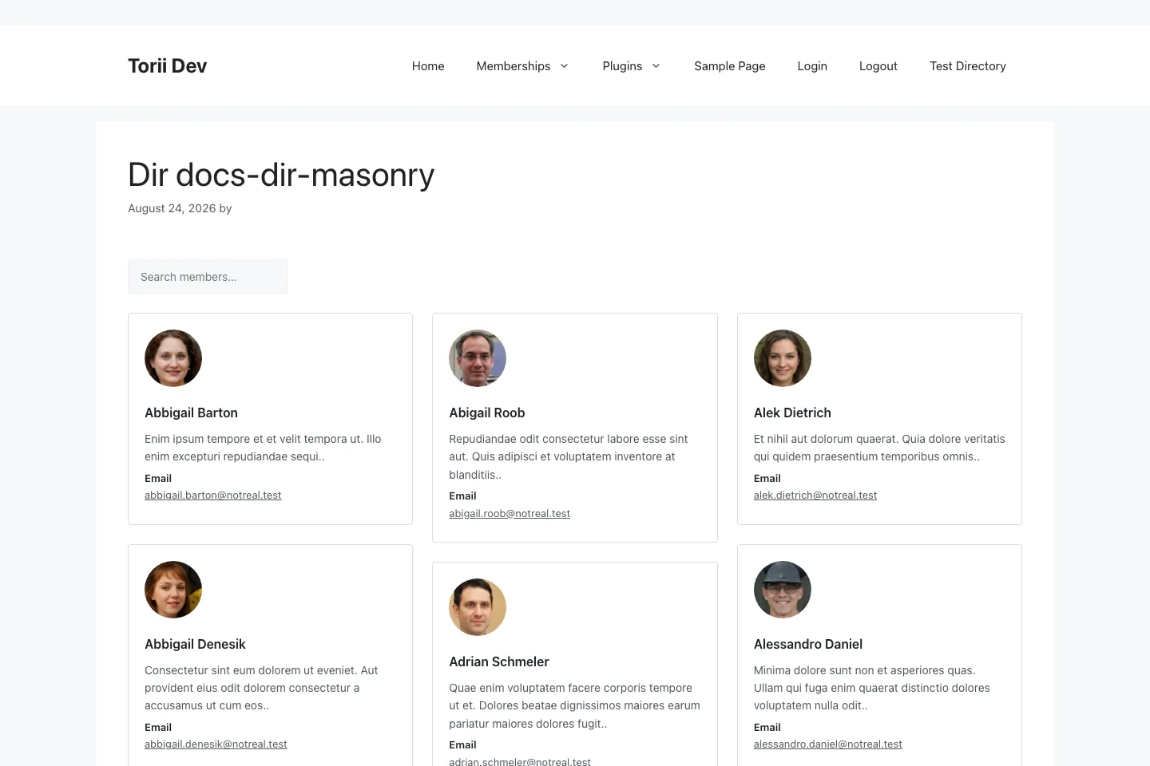Click the name Abigail Roob
This screenshot has height=766, width=1150.
[487, 413]
